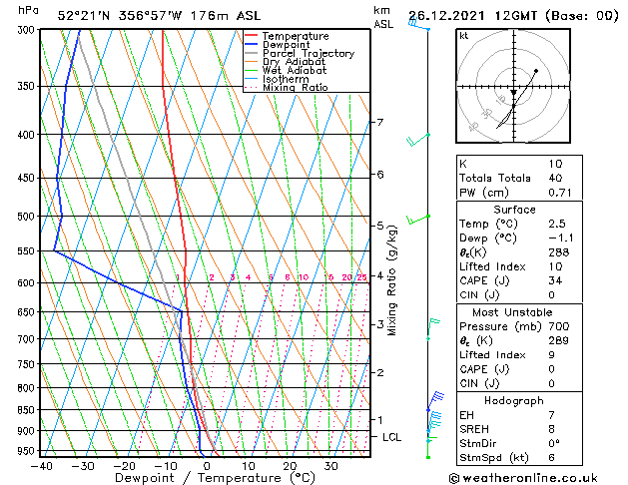This screenshot has width=628, height=485.
Task: Select the Parcel Trajectory legend entry
Action: tap(308, 54)
